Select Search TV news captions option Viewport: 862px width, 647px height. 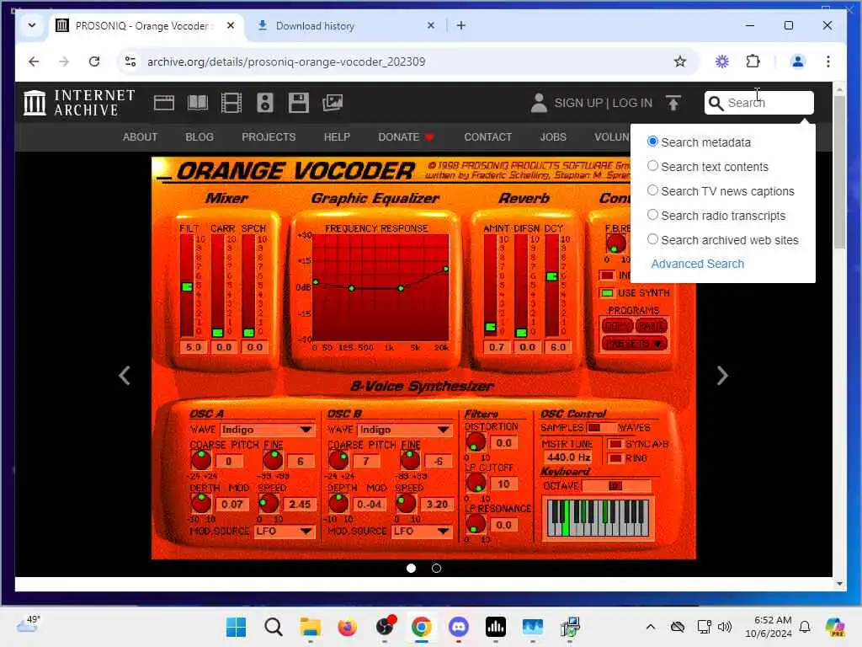click(x=652, y=190)
